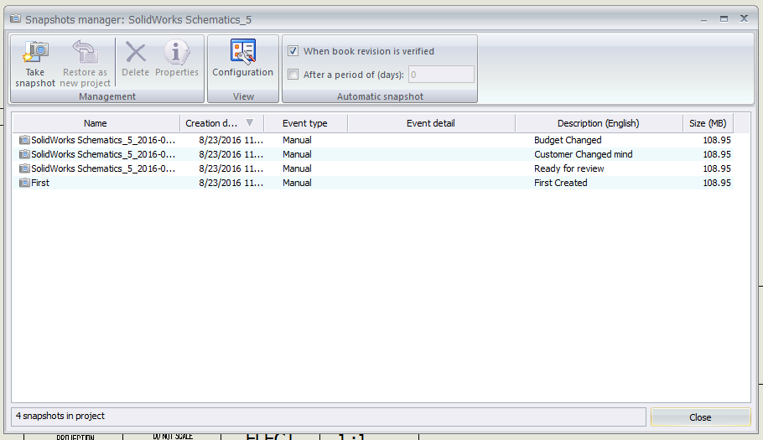Click Restore as new project icon

pyautogui.click(x=86, y=52)
